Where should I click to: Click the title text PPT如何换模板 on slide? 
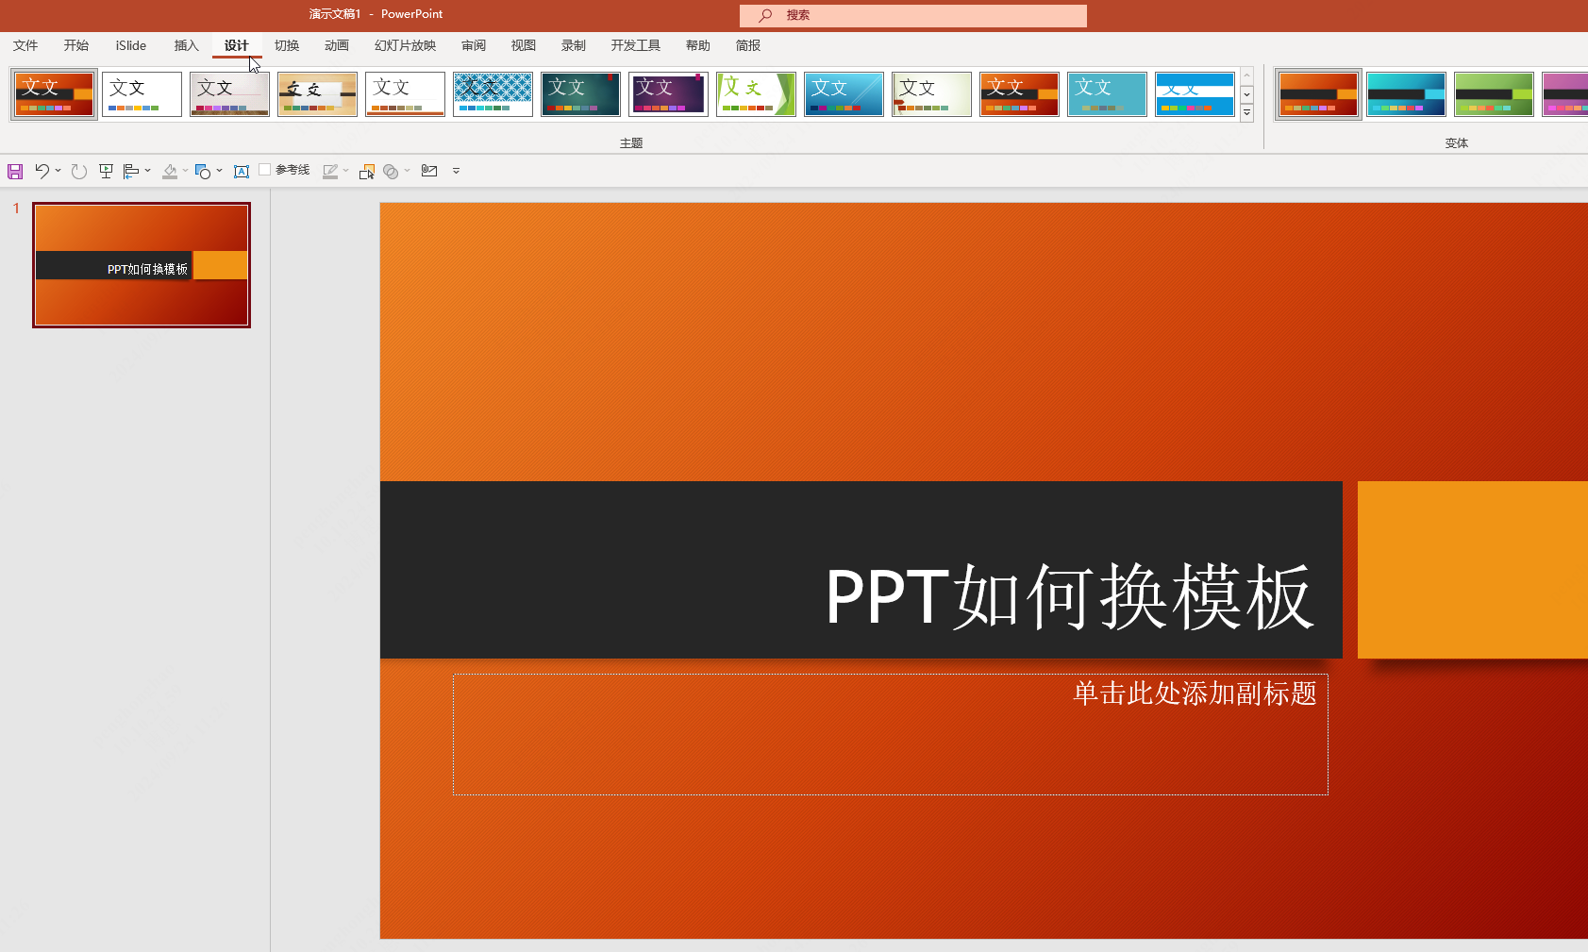[1070, 596]
